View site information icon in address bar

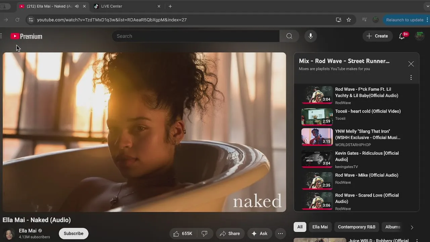point(31,20)
